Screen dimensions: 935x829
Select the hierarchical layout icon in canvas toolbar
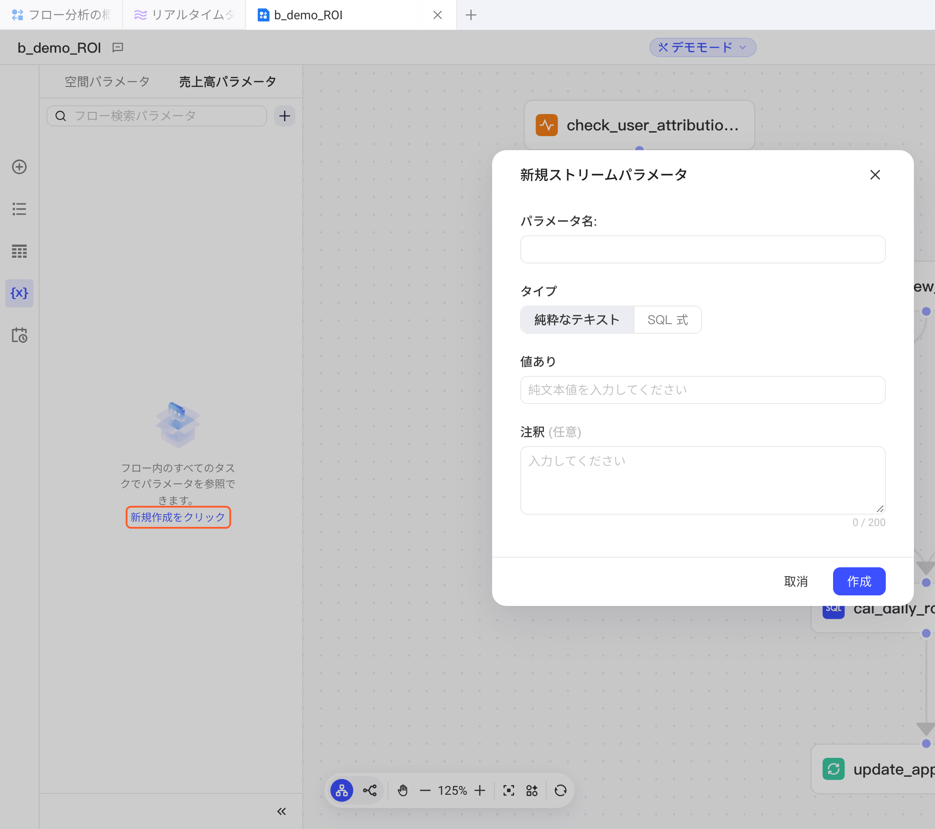click(342, 791)
